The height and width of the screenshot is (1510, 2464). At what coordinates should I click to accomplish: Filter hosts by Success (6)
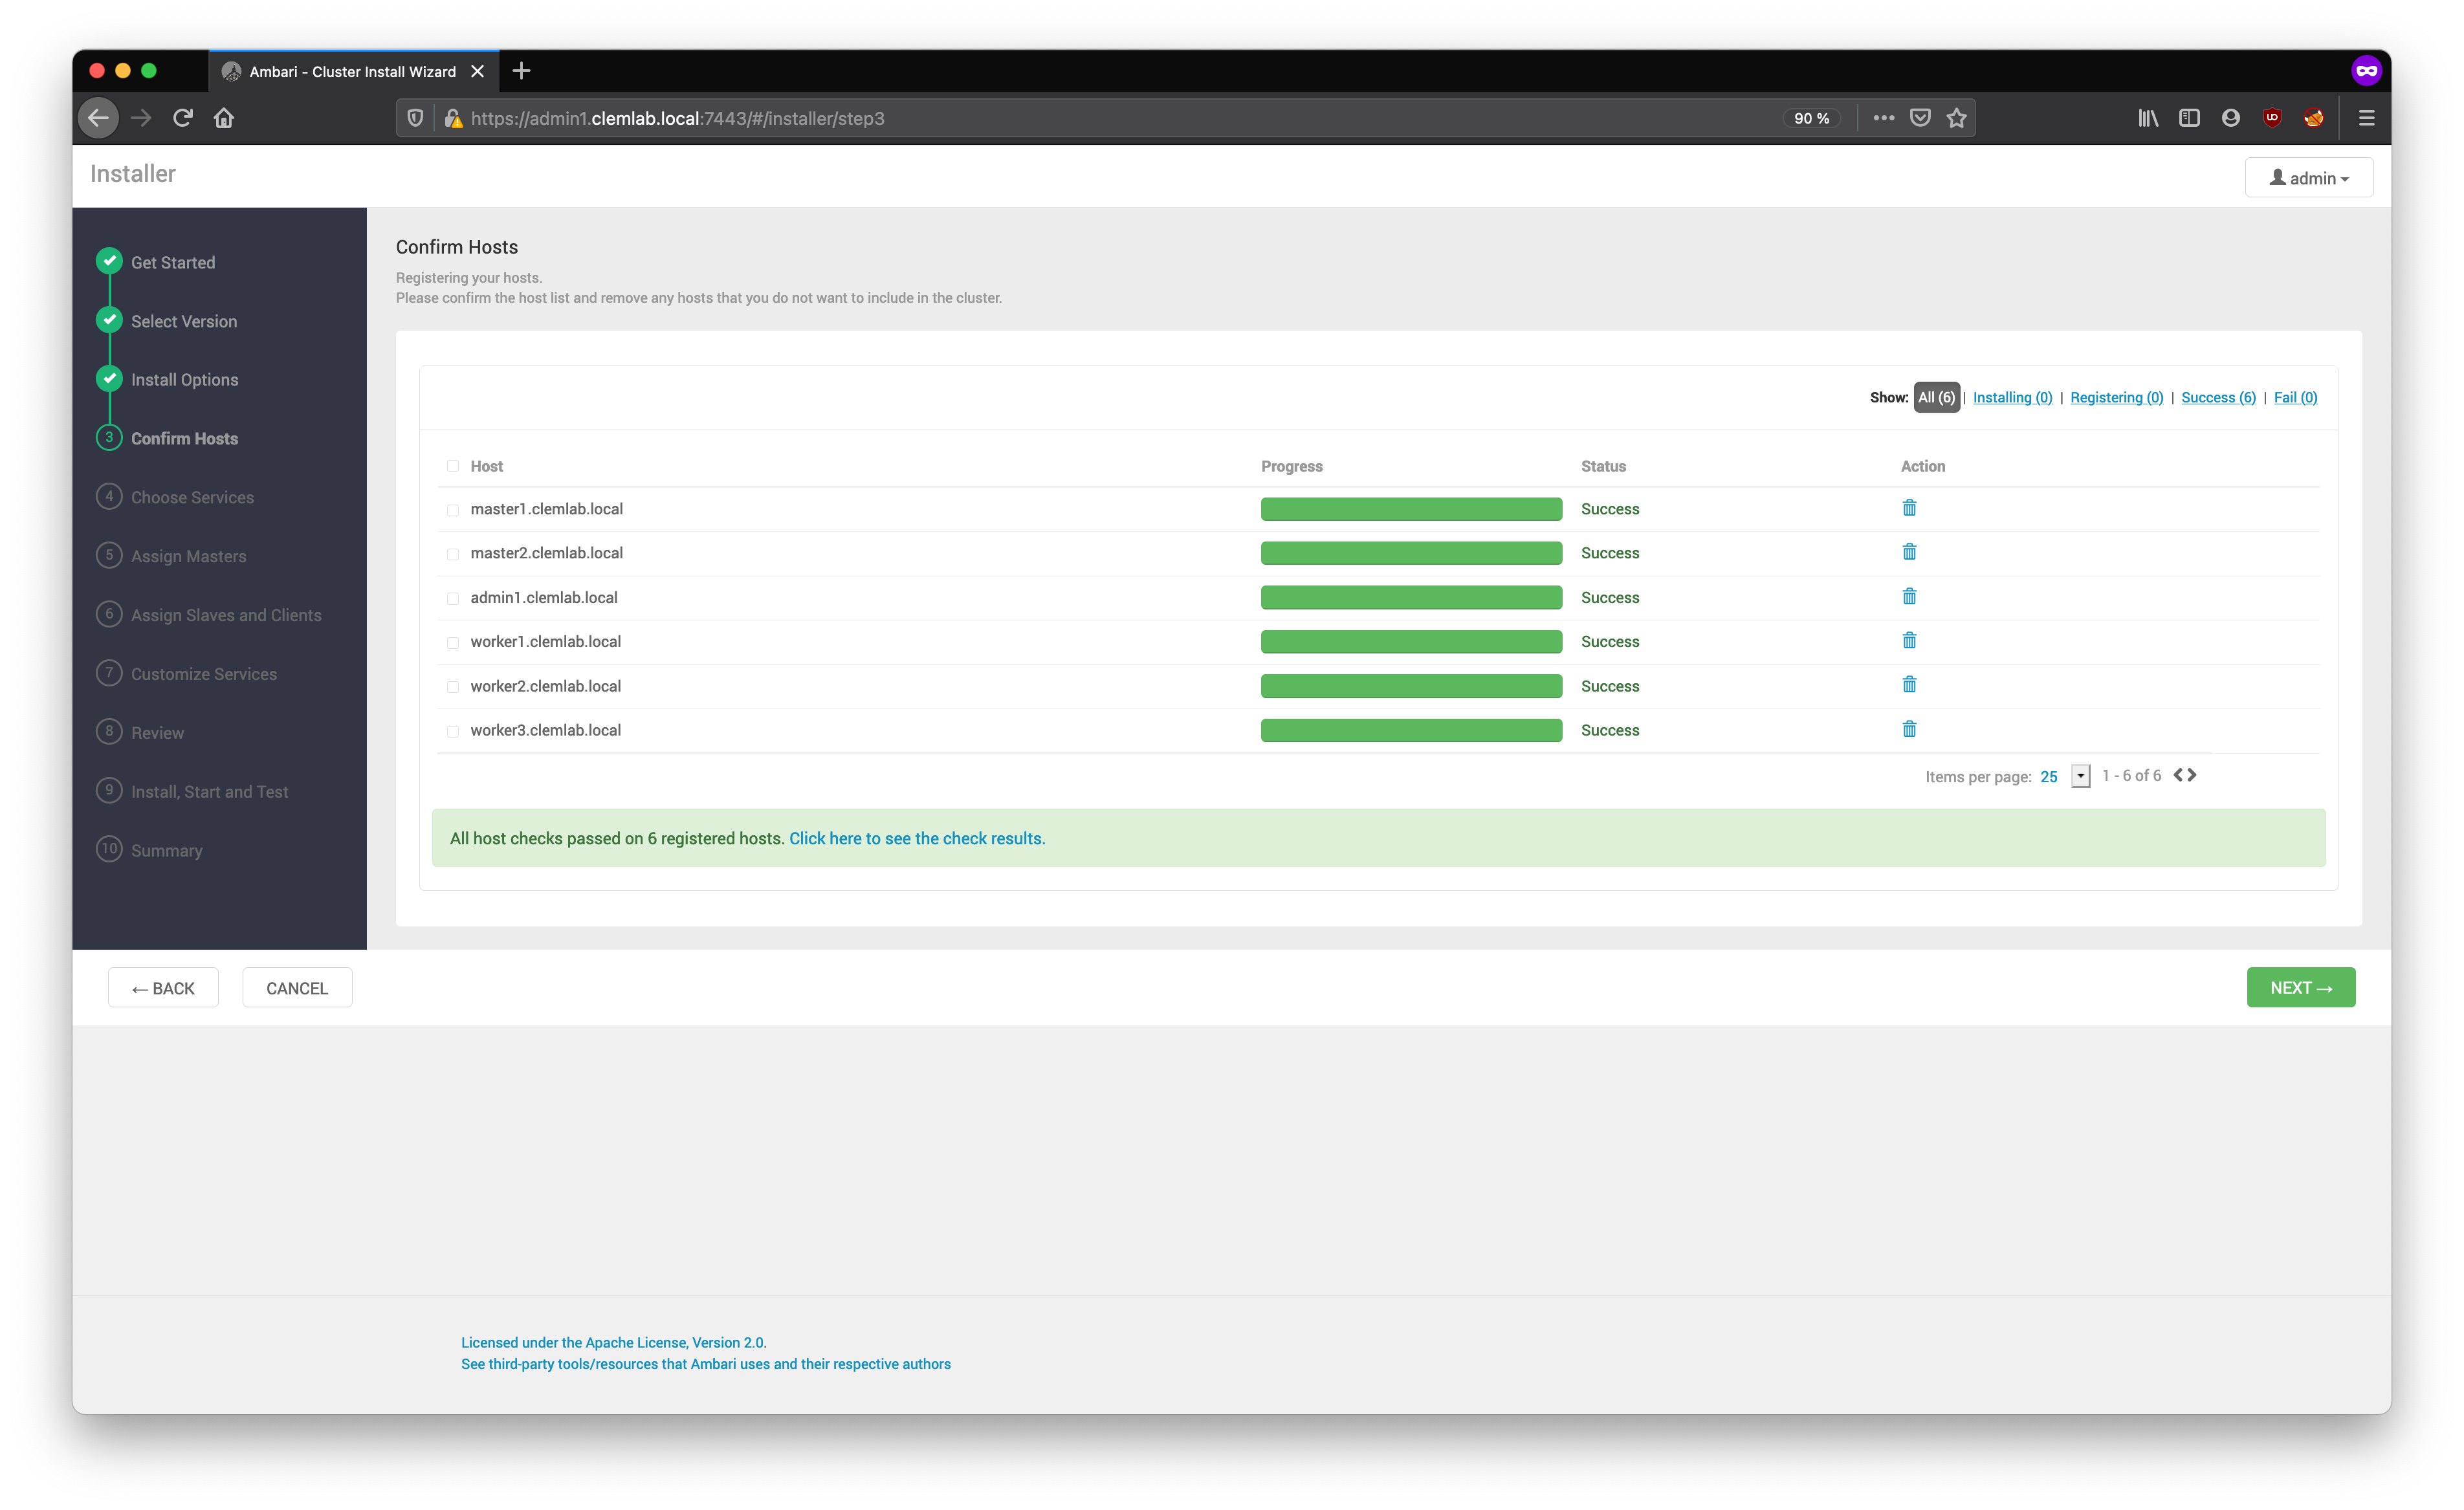tap(2218, 397)
